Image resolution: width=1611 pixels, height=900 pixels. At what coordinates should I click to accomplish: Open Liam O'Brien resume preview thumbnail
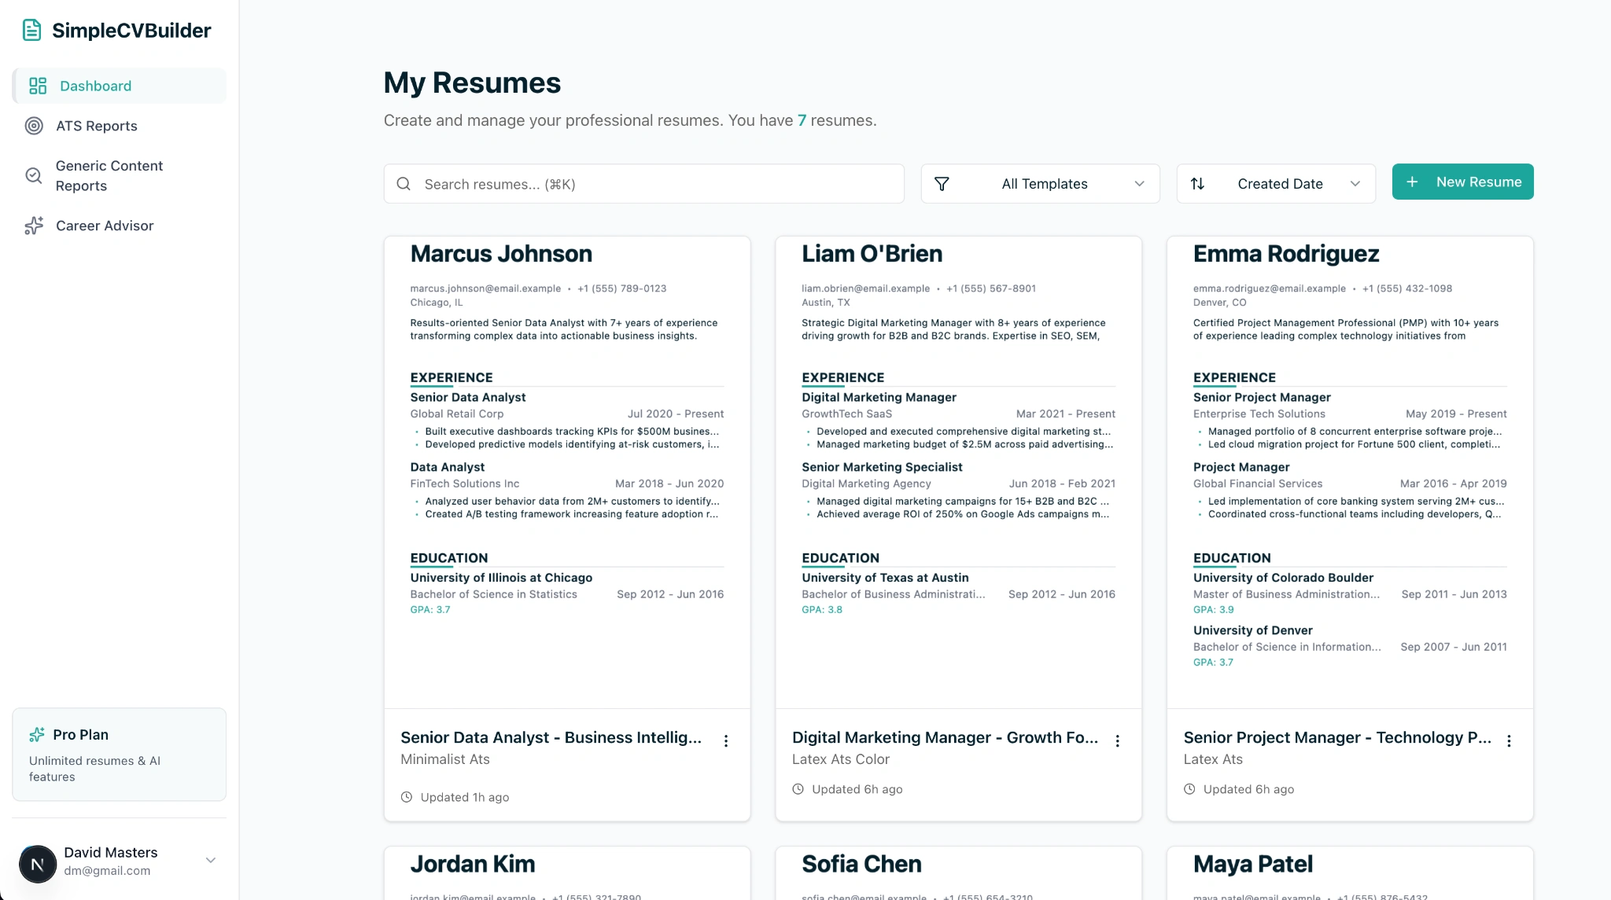(958, 472)
